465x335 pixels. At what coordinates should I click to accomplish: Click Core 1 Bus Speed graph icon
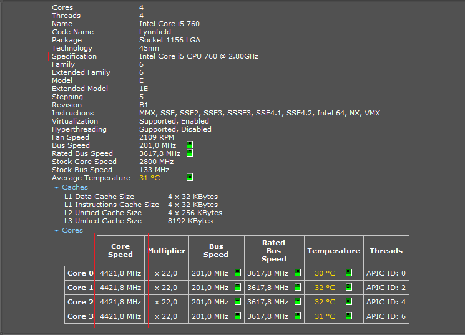[238, 287]
